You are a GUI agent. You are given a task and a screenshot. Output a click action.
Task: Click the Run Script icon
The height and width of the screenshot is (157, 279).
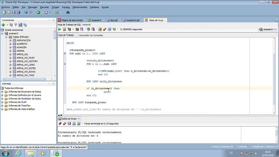tap(65, 29)
